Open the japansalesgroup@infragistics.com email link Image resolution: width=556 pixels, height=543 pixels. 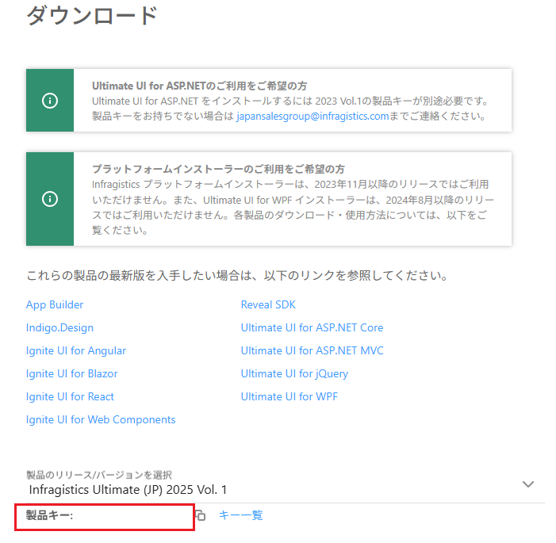313,117
